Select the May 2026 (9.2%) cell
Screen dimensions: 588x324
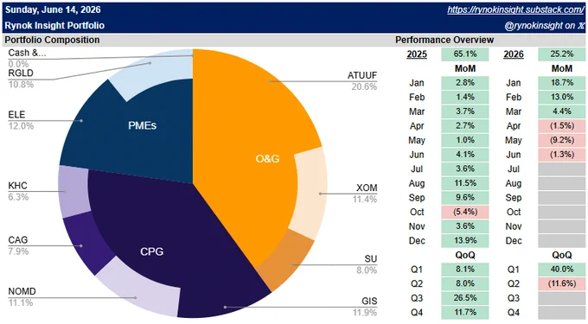tap(562, 140)
